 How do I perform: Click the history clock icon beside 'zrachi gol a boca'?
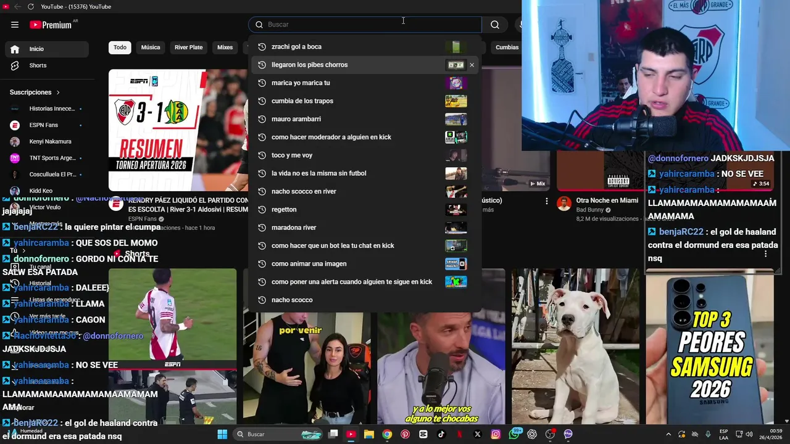(262, 47)
